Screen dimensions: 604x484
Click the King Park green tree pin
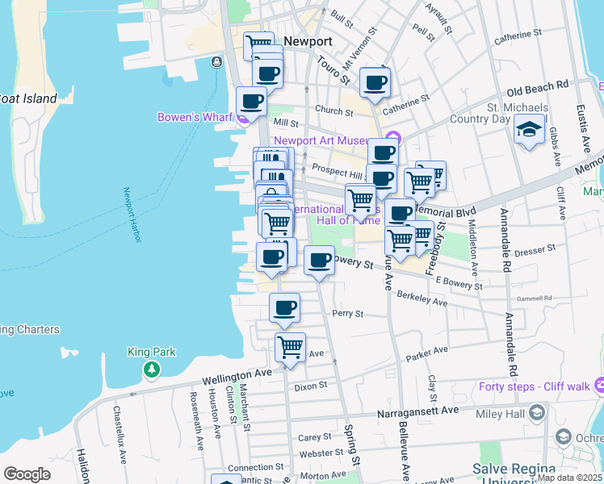[152, 369]
